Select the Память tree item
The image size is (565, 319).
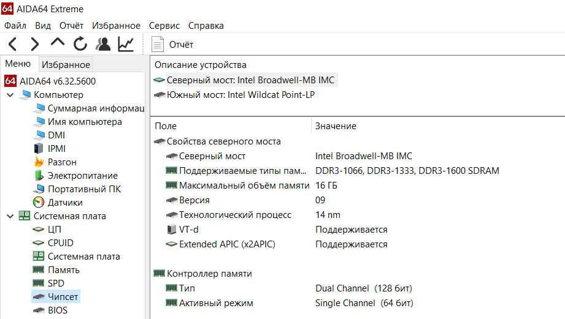click(x=56, y=270)
